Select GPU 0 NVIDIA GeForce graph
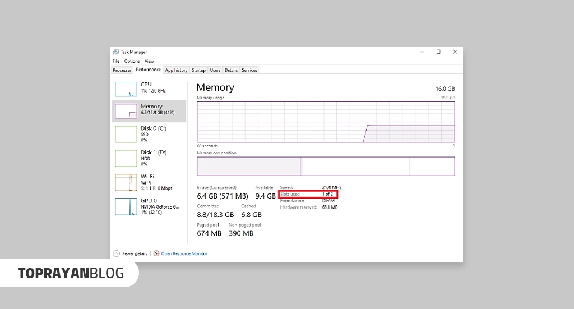Screen dimensions: 574x309 coord(126,206)
